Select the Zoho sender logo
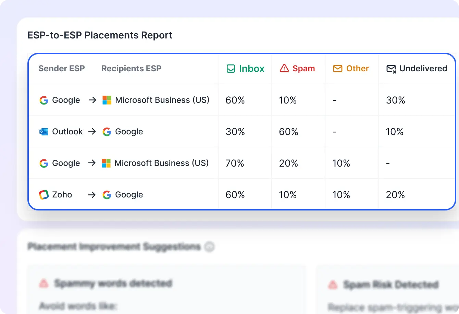This screenshot has height=314, width=459. [x=44, y=194]
